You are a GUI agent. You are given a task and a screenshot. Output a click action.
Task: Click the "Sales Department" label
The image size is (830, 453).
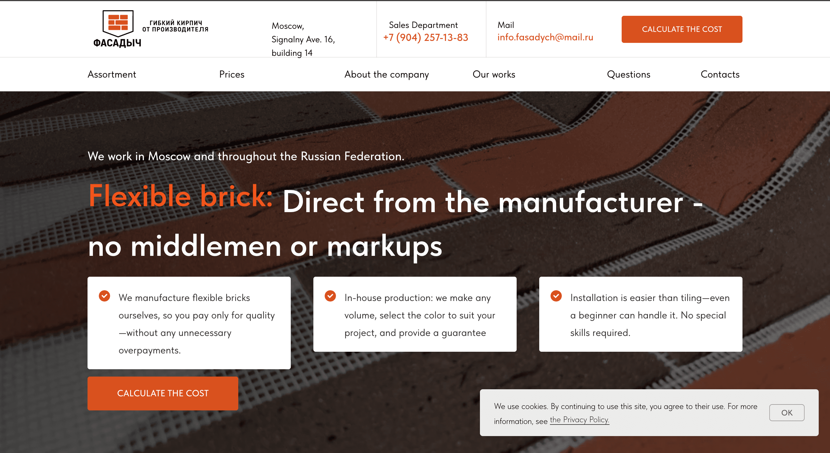423,25
